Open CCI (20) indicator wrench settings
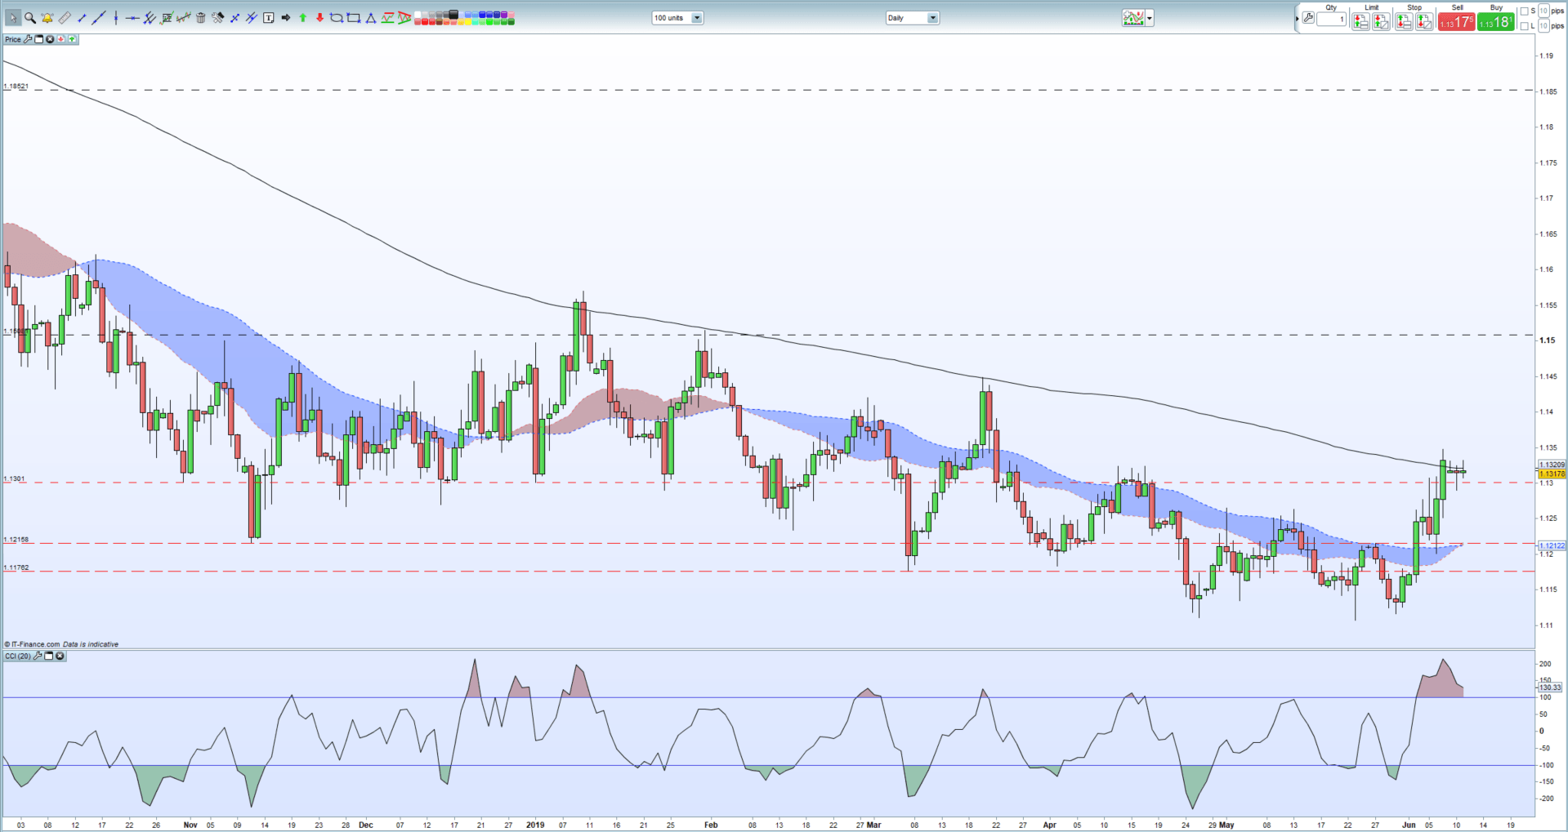The image size is (1568, 832). tap(38, 656)
